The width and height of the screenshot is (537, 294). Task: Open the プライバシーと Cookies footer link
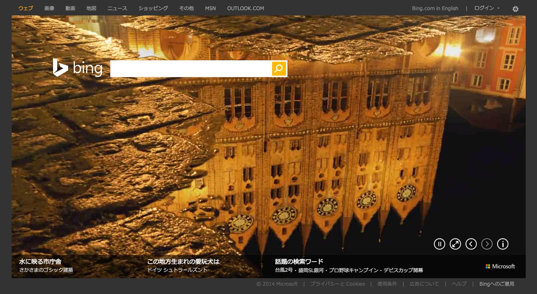coord(337,284)
